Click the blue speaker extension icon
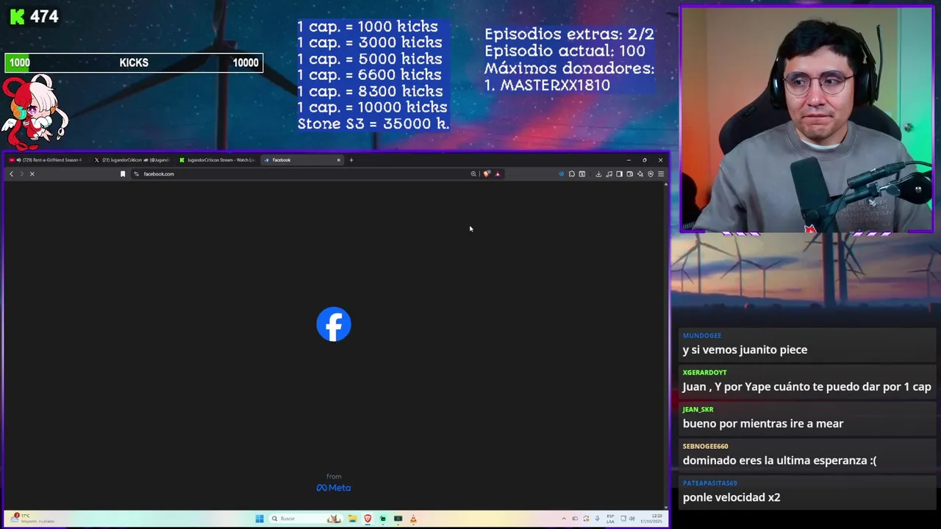941x529 pixels. [561, 174]
